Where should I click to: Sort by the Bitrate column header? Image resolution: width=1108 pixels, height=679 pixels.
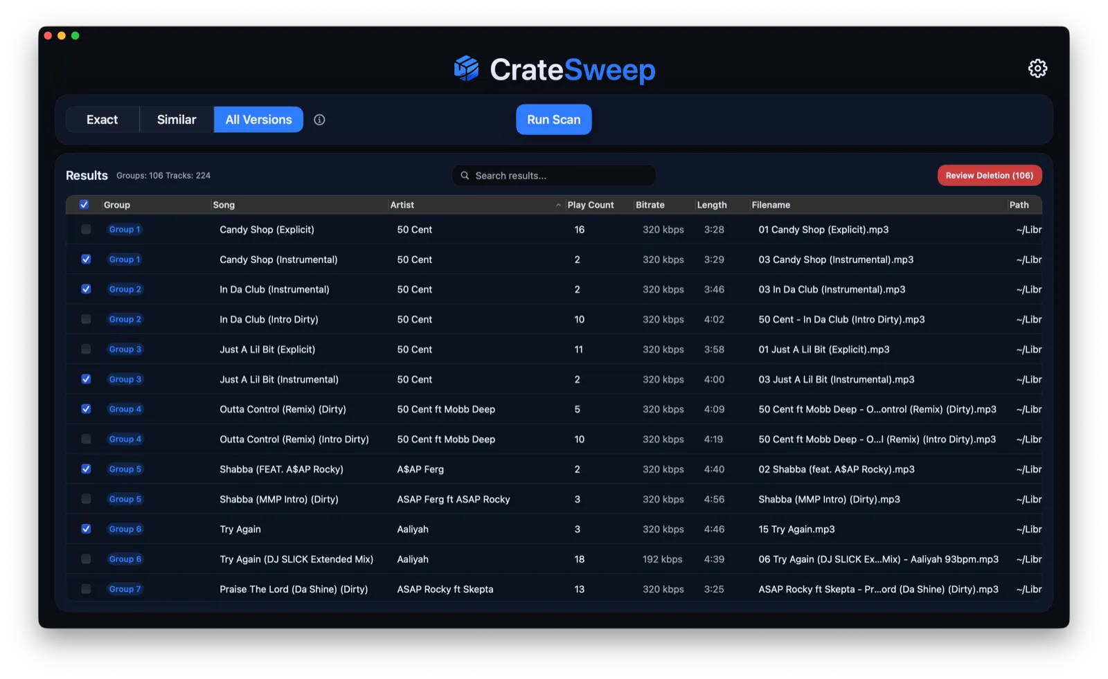click(650, 205)
